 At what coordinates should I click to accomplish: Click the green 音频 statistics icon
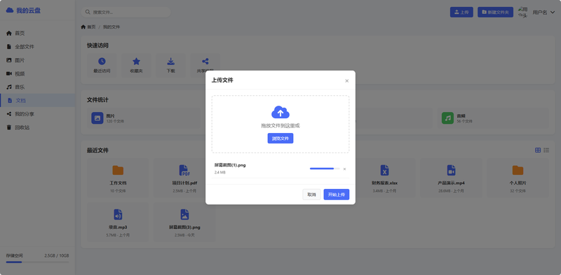(x=447, y=118)
